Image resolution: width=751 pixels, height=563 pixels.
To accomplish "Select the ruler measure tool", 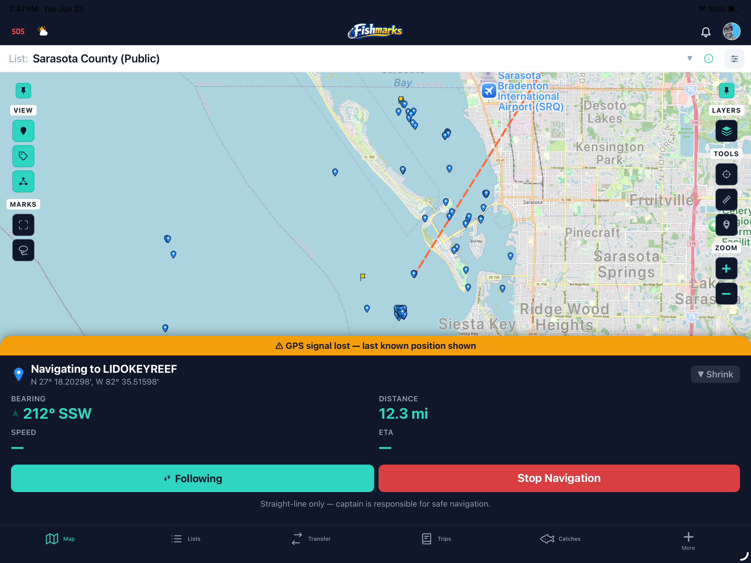I will tap(726, 200).
